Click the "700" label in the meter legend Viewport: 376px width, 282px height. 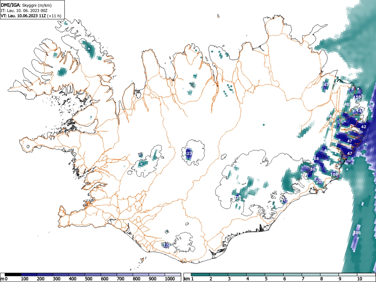pyautogui.click(x=121, y=279)
